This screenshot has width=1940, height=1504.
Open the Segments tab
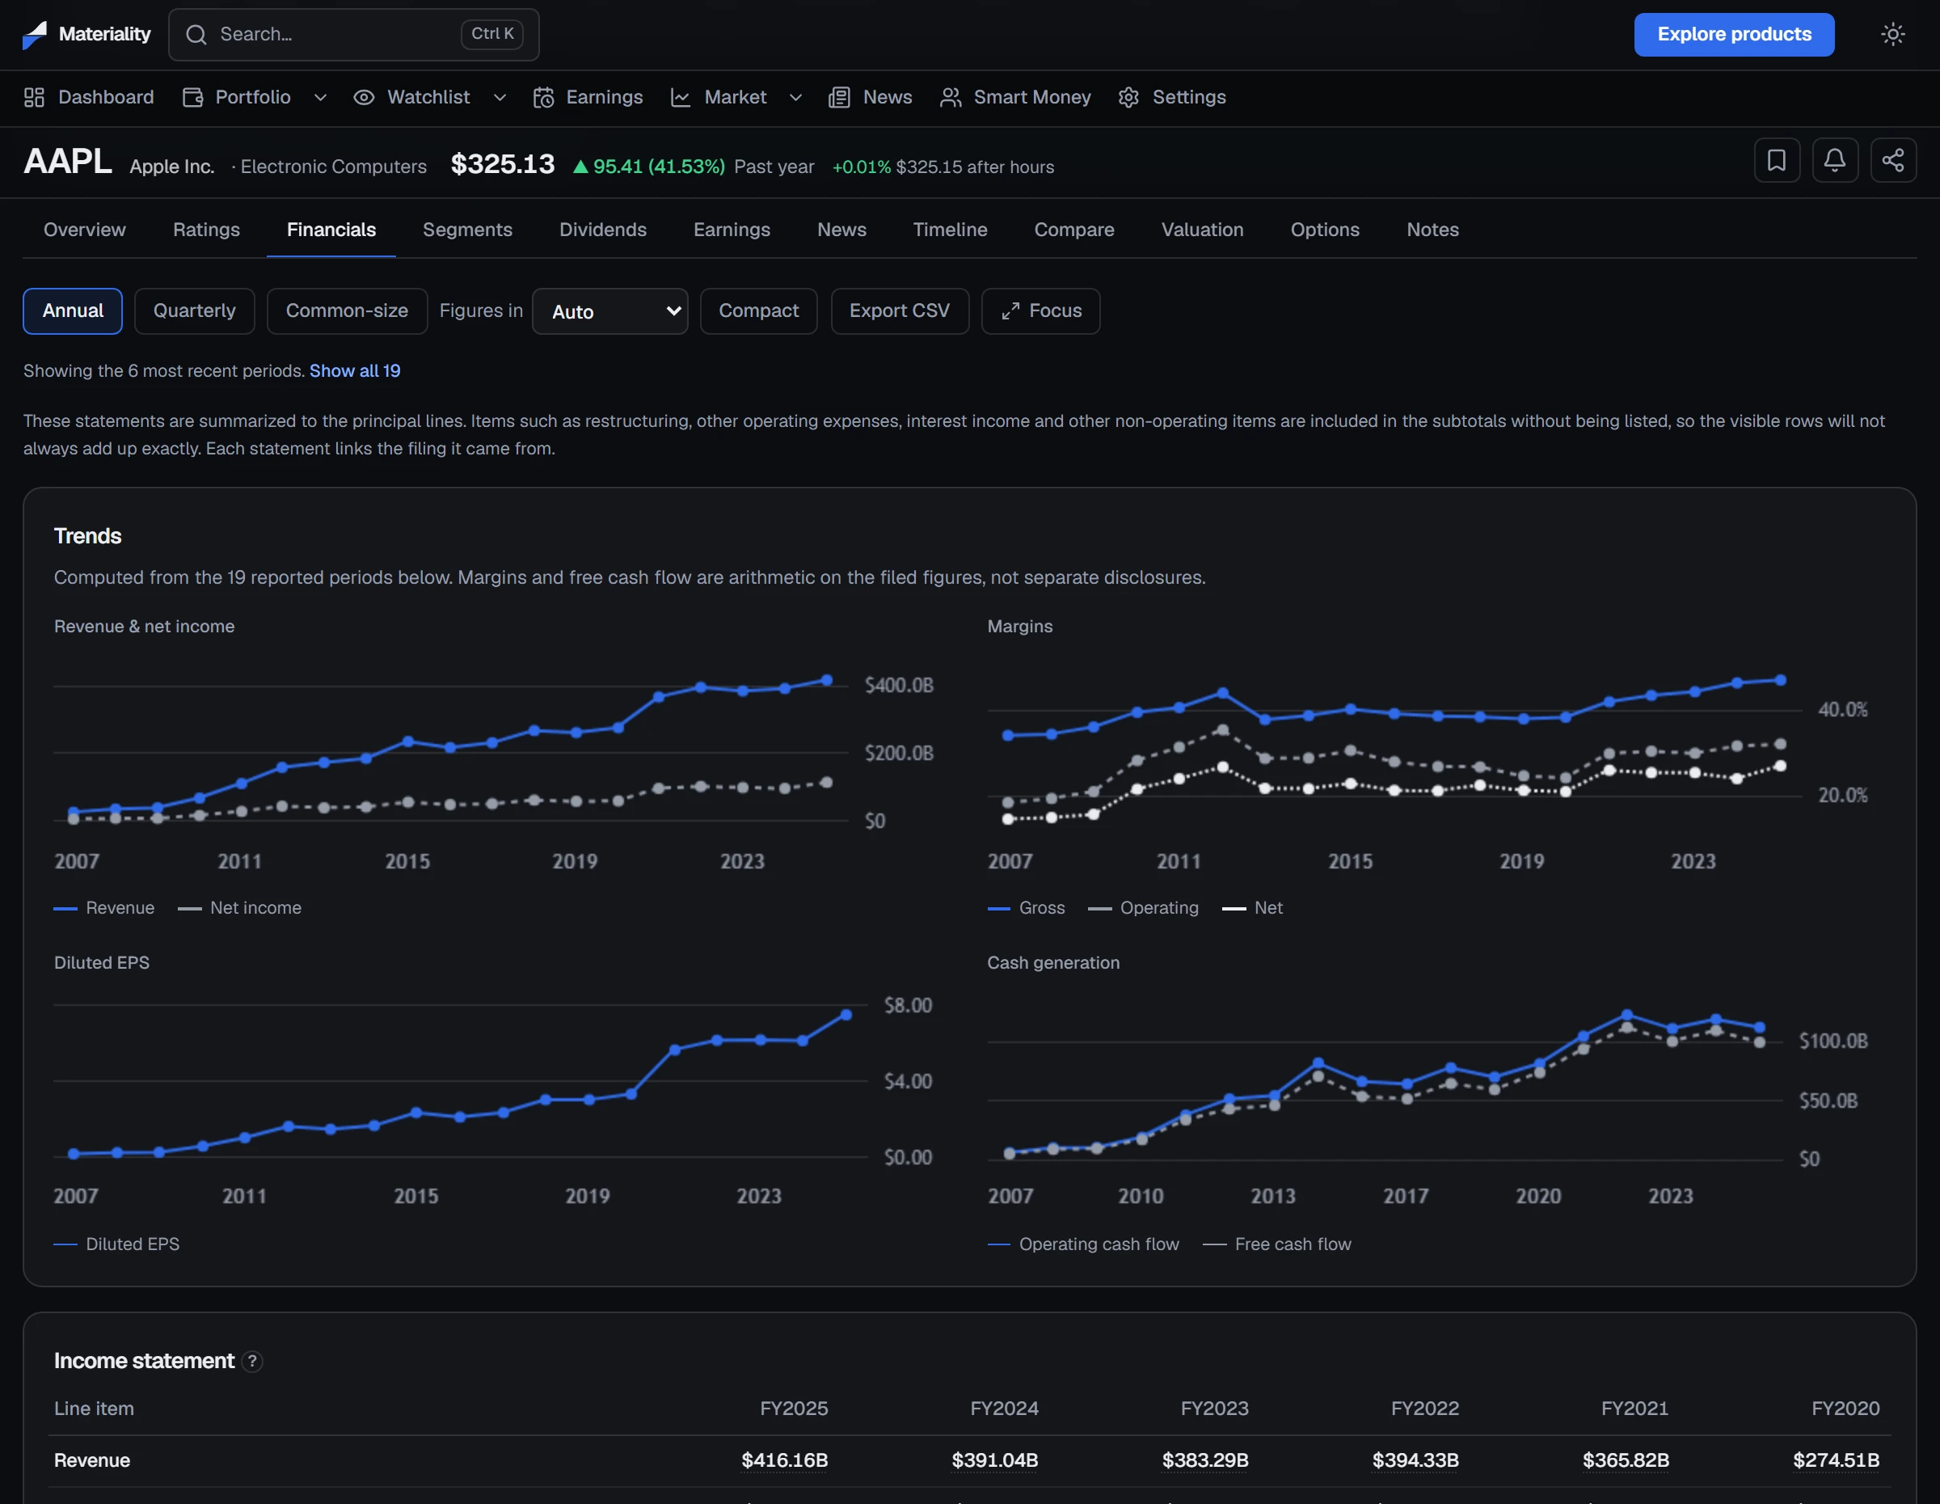pyautogui.click(x=467, y=229)
